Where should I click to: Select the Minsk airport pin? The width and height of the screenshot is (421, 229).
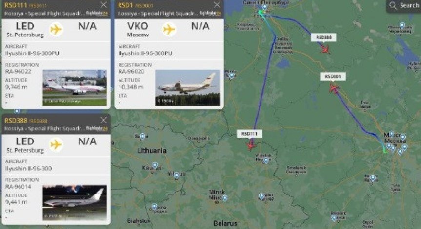pyautogui.click(x=225, y=198)
